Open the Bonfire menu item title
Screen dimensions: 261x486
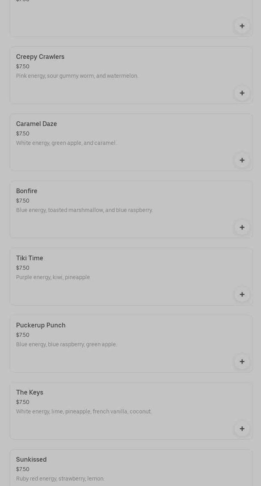27,191
